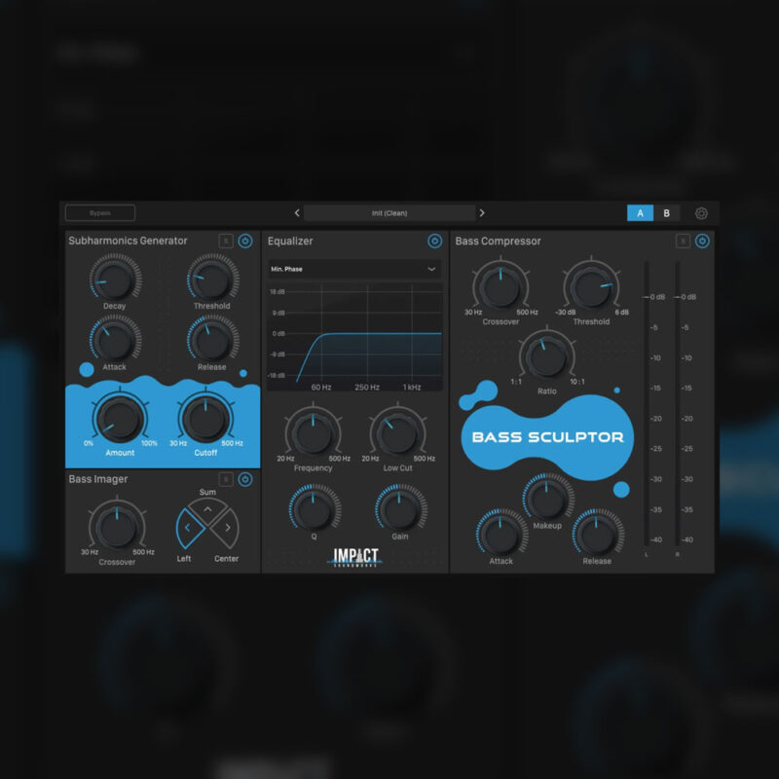The width and height of the screenshot is (779, 779).
Task: Click the Bass Compressor section title
Action: 498,241
